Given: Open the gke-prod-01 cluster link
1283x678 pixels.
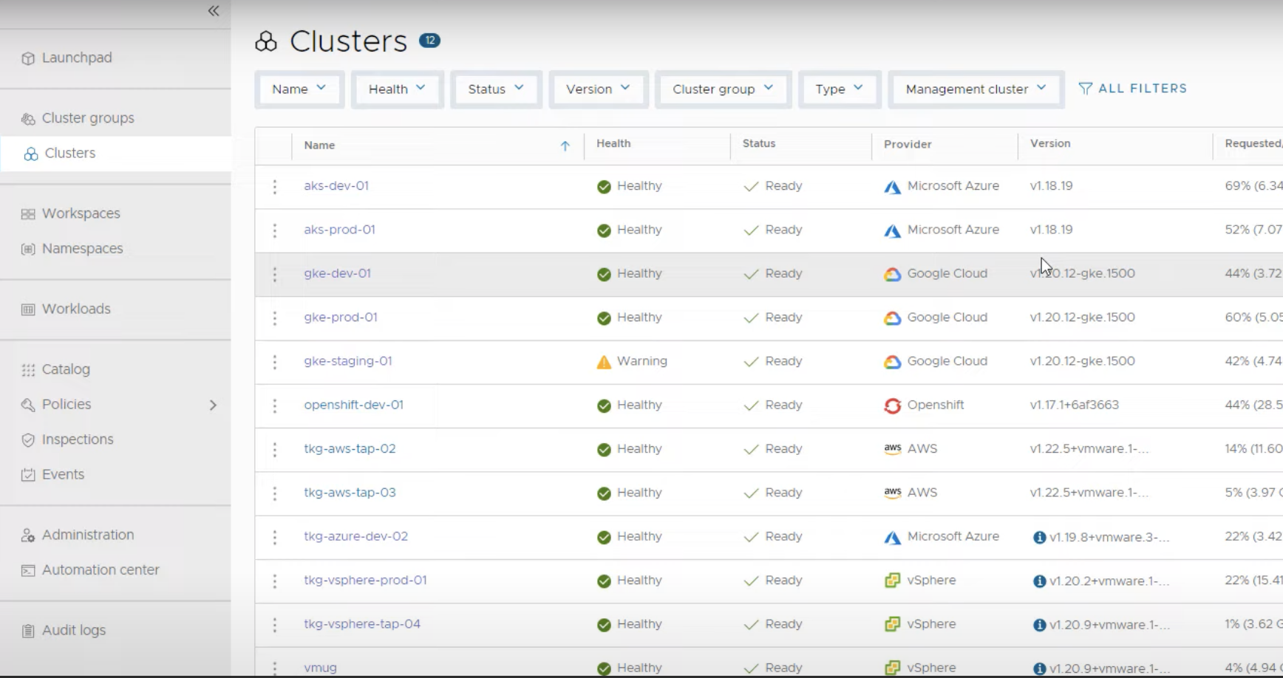Looking at the screenshot, I should point(341,318).
